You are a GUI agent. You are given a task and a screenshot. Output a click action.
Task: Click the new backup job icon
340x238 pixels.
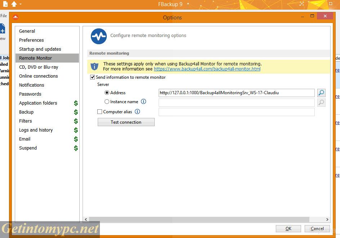[5, 4]
